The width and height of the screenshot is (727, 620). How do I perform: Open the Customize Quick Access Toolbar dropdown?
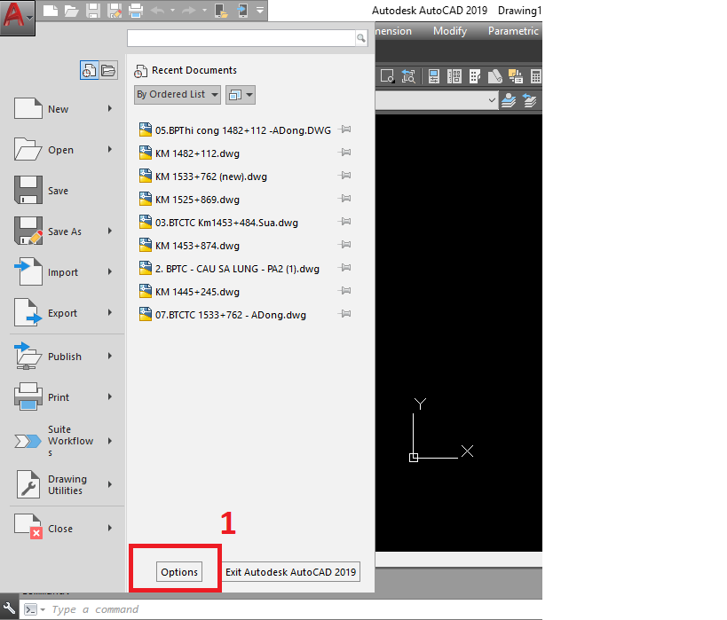pos(260,10)
